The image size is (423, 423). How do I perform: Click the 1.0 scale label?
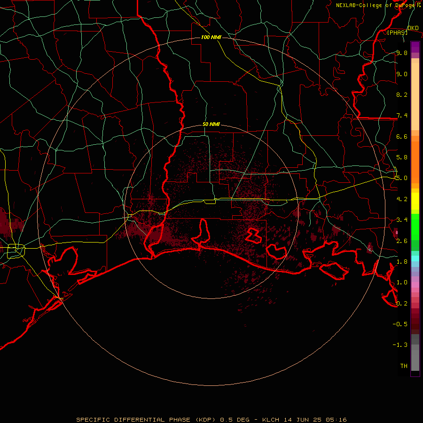(x=402, y=282)
